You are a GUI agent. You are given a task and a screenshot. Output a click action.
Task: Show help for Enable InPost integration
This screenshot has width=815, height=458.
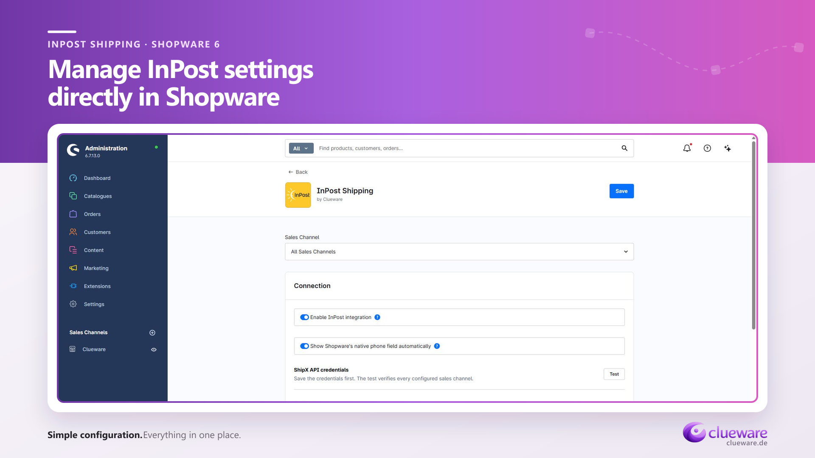[377, 317]
